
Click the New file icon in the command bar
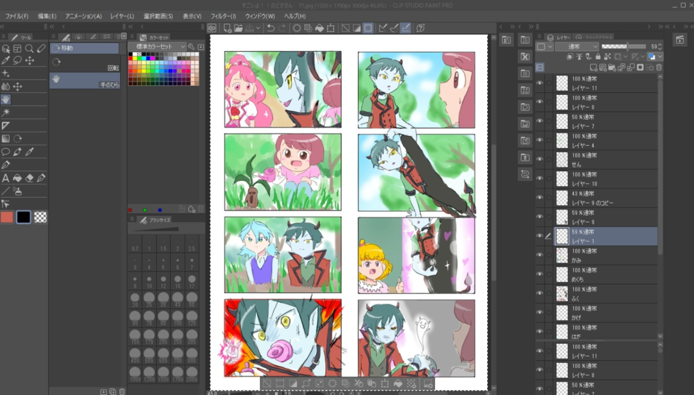pos(227,28)
